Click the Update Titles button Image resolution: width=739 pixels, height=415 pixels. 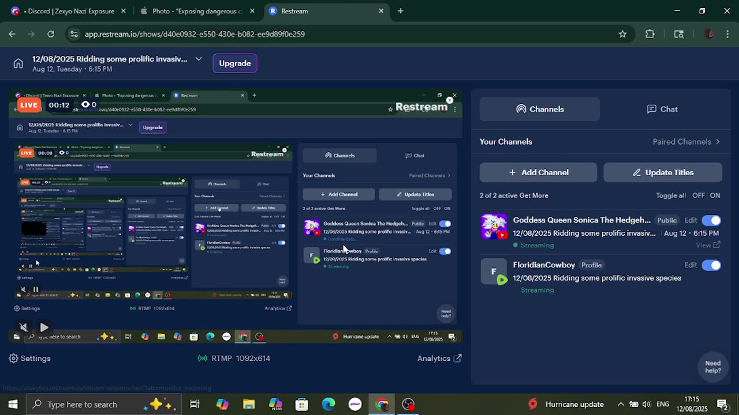663,172
